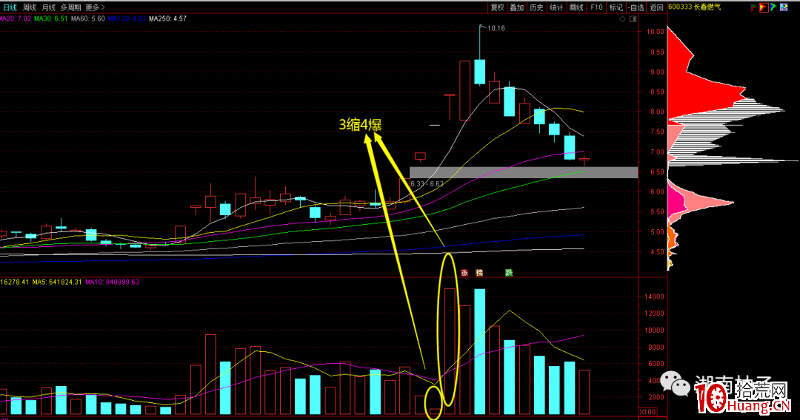Click the MA20: 7.02 indicator label

(x=16, y=18)
